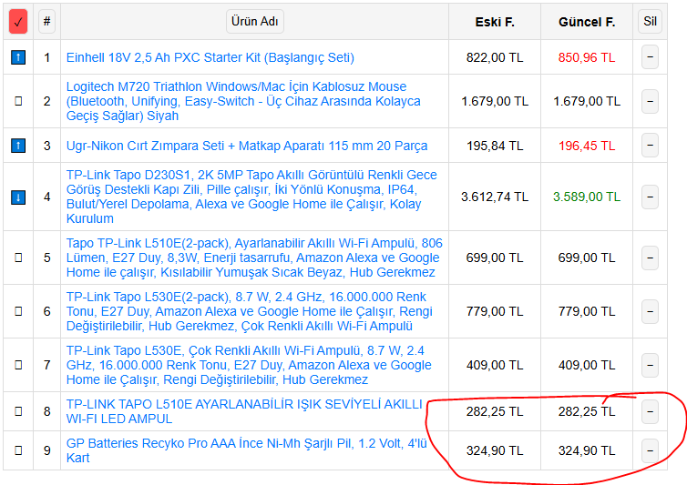
Task: Open the TP-Link Tapo D230S1 doorbell link
Action: (251, 197)
